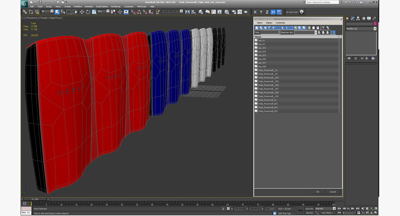Click the time slider 0 / 100 handle
Screen dimensions: 400x216
point(35,199)
